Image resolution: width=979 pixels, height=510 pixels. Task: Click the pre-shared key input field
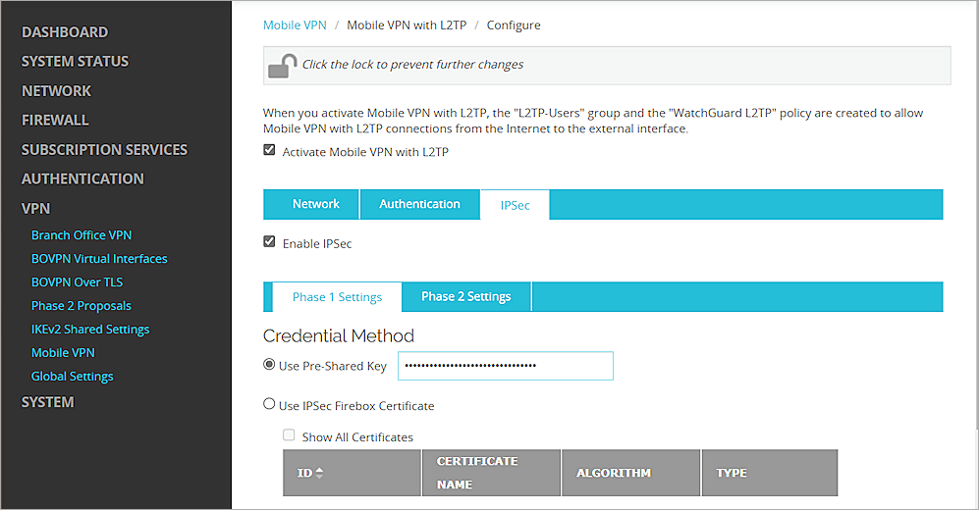505,366
